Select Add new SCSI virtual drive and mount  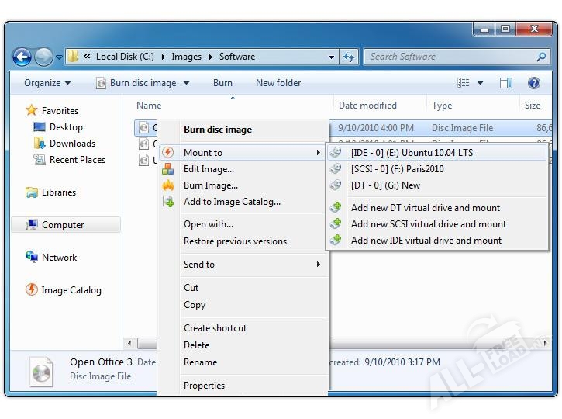(x=428, y=224)
